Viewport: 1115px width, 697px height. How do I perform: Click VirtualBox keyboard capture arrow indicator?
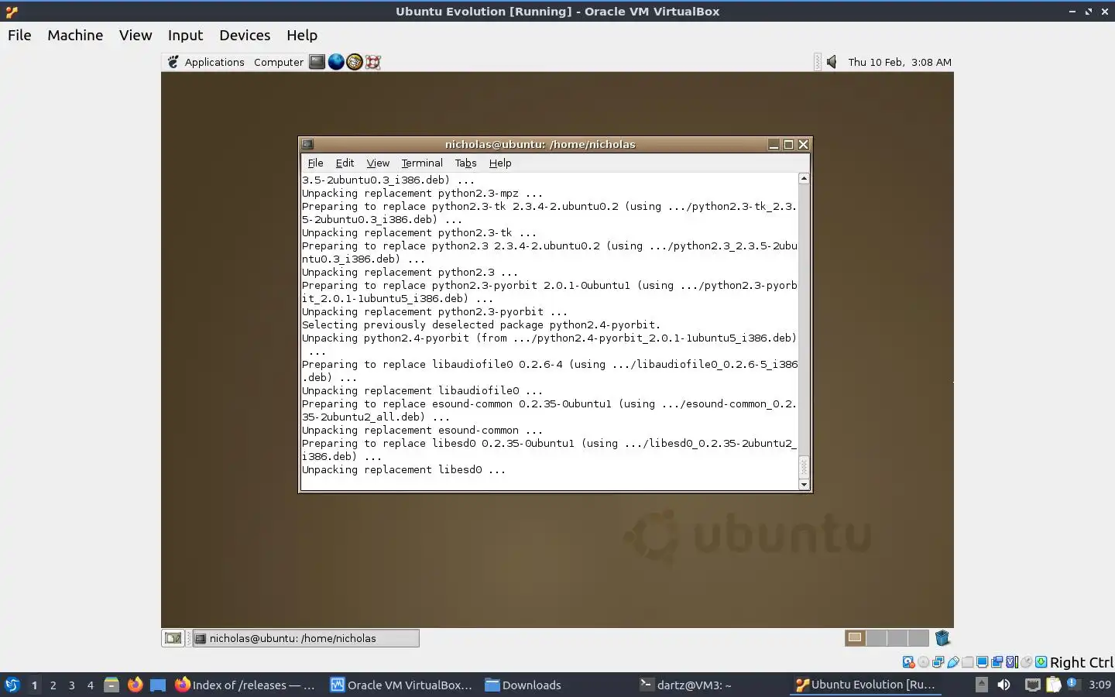[x=1041, y=662]
